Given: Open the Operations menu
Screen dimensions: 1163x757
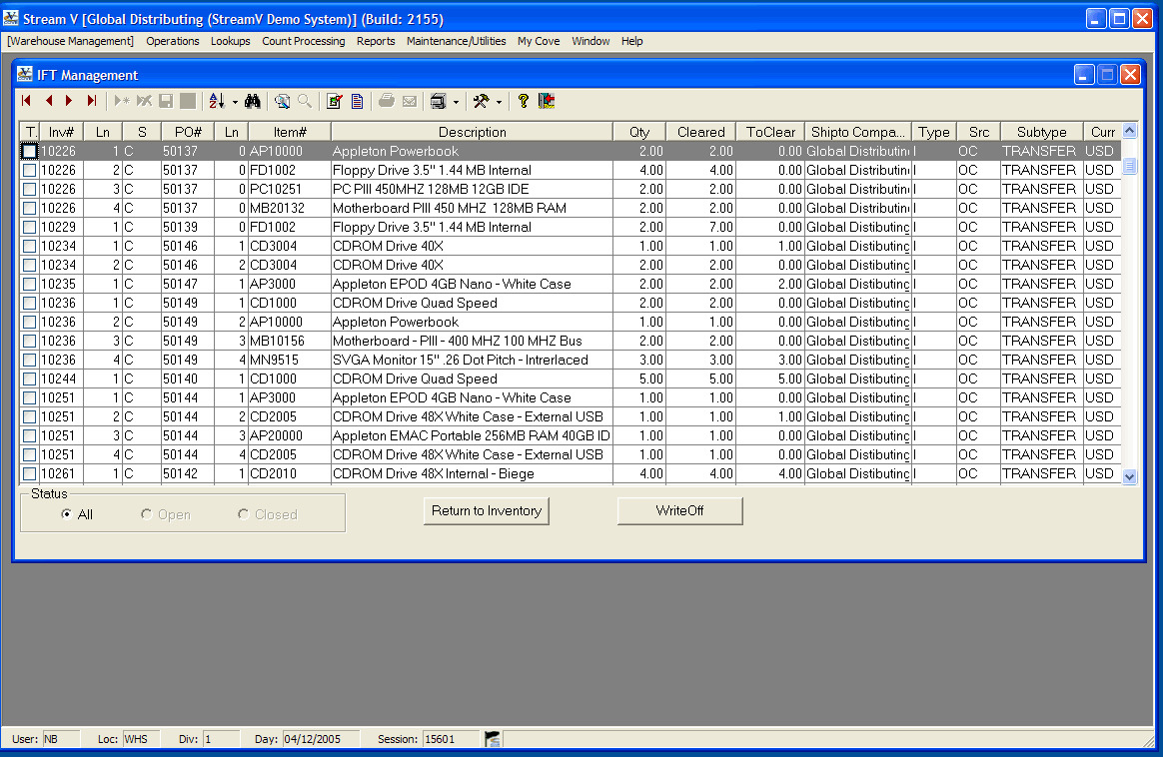Looking at the screenshot, I should [x=173, y=42].
